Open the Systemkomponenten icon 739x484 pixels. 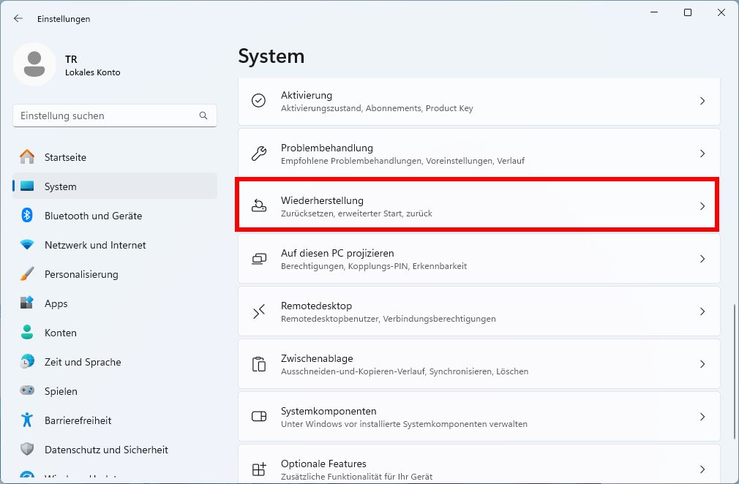coord(258,417)
